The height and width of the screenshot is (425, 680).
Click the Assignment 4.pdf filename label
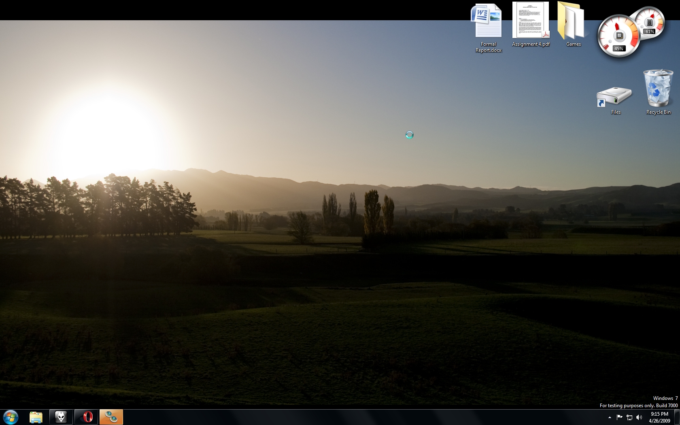click(x=530, y=44)
